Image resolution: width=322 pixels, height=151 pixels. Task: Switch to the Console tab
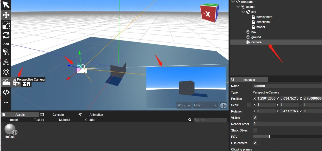(58, 115)
